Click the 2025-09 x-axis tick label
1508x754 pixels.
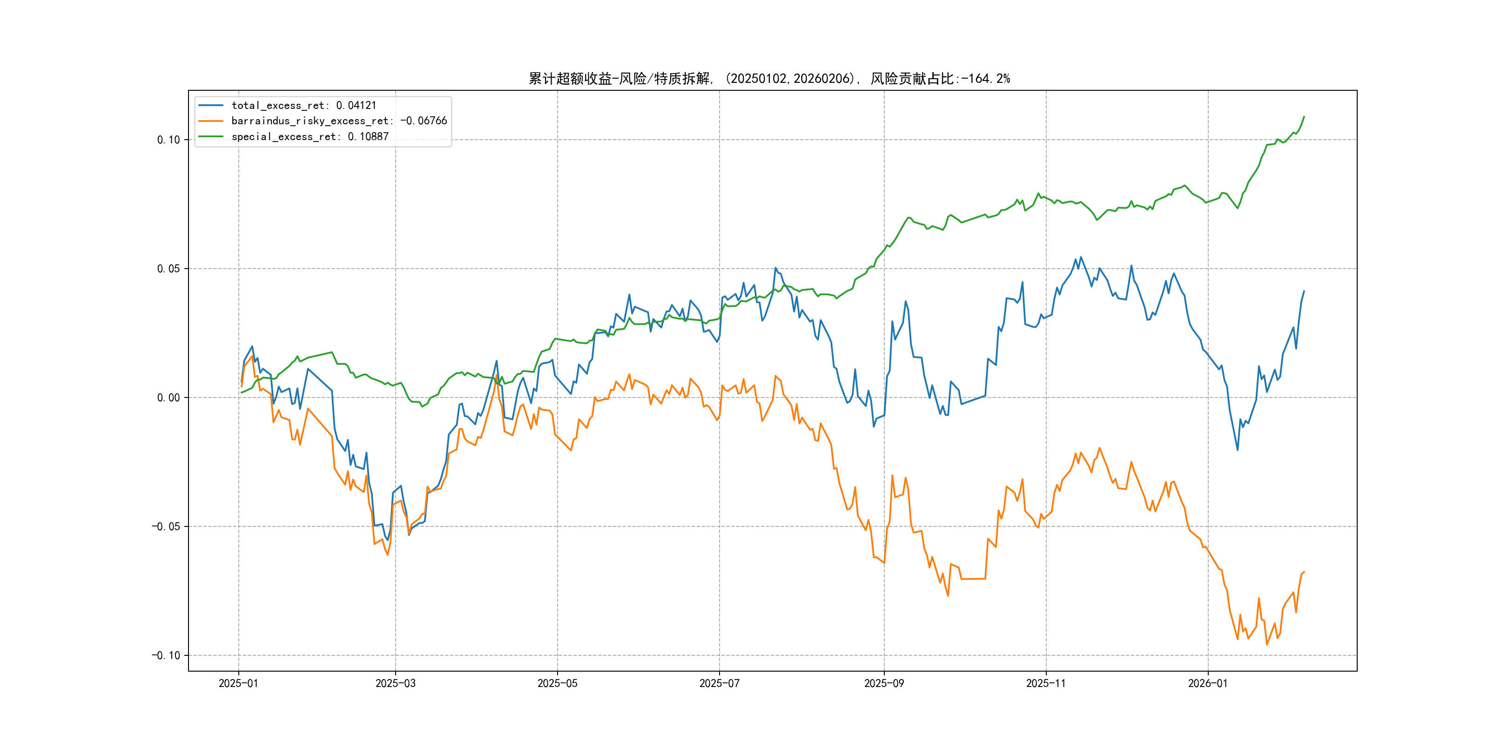point(884,683)
